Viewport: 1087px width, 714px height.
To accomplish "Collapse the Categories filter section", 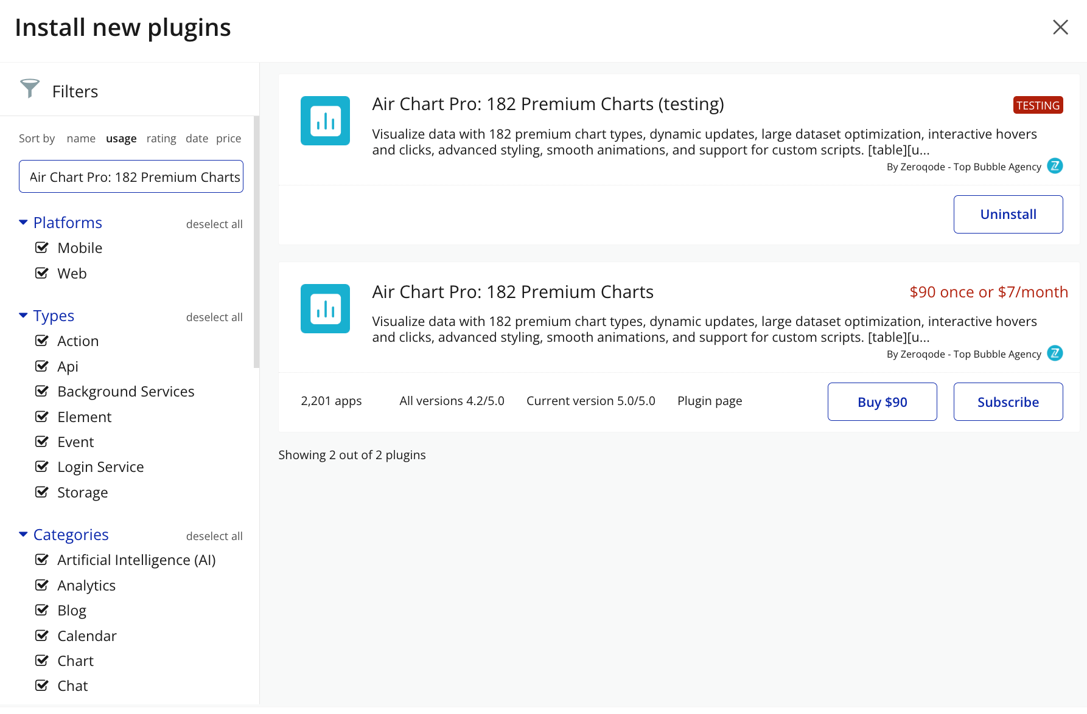I will click(23, 535).
